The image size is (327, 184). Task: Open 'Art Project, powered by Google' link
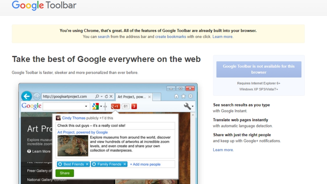83,132
